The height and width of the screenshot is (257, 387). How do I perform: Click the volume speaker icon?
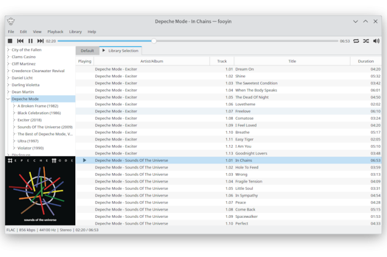pos(376,41)
